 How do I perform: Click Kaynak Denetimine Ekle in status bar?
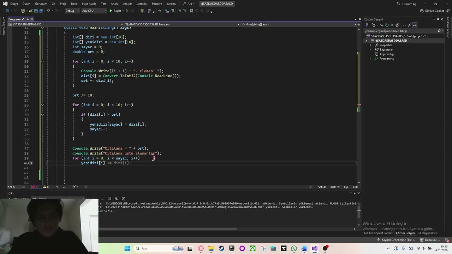pos(397,240)
